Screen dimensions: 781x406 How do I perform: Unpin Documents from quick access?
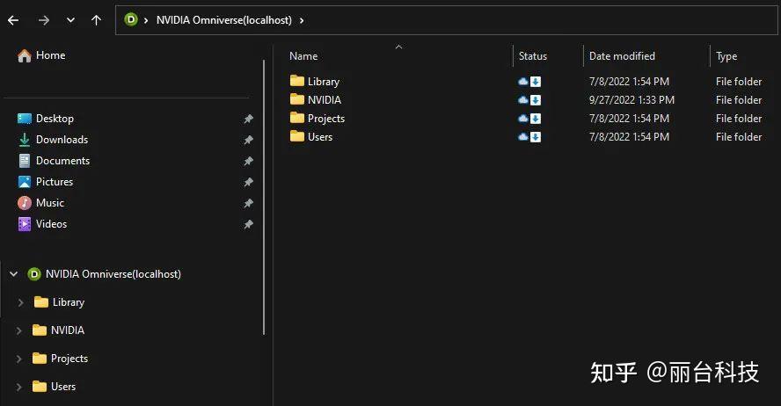[248, 161]
